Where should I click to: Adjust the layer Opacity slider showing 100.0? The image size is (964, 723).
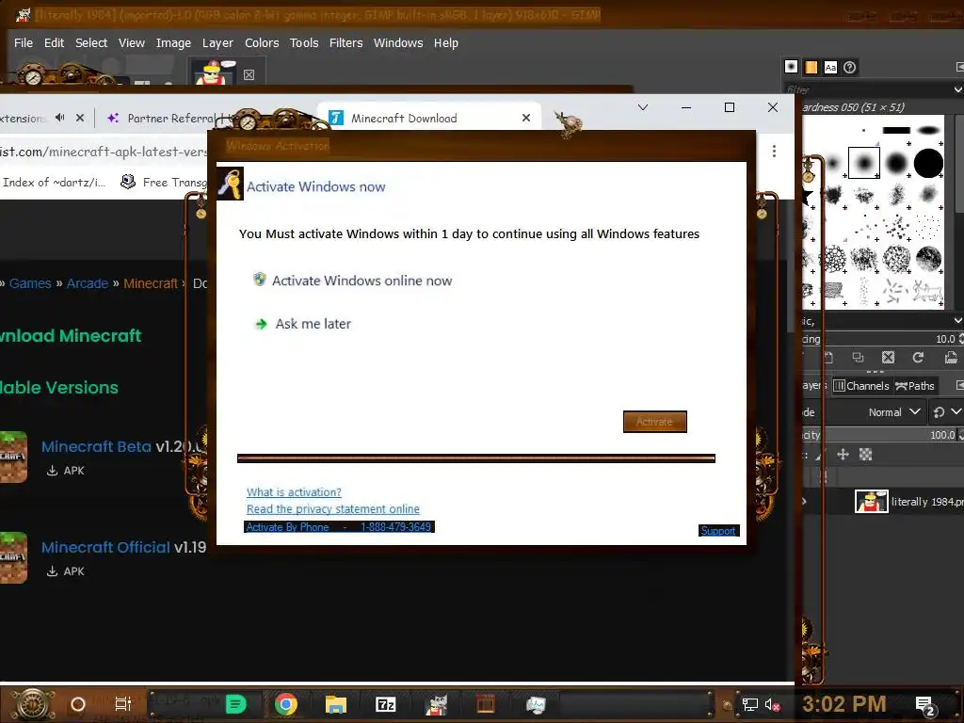point(881,435)
